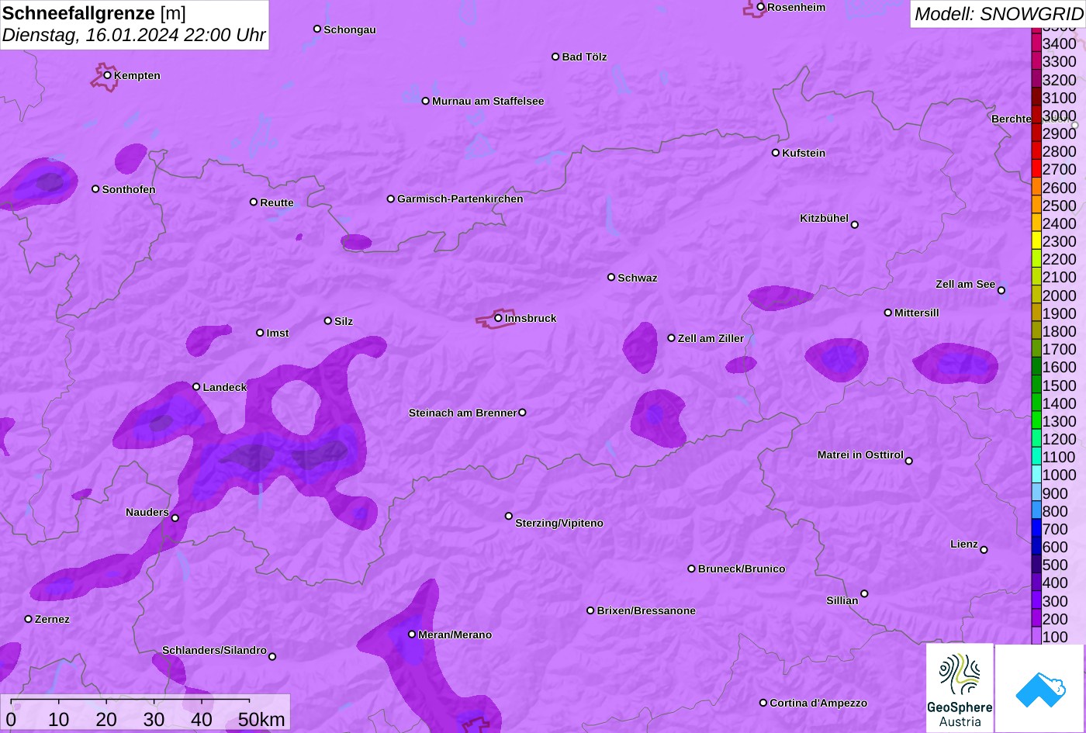Click the Imst location marker
The image size is (1086, 733).
pos(260,333)
